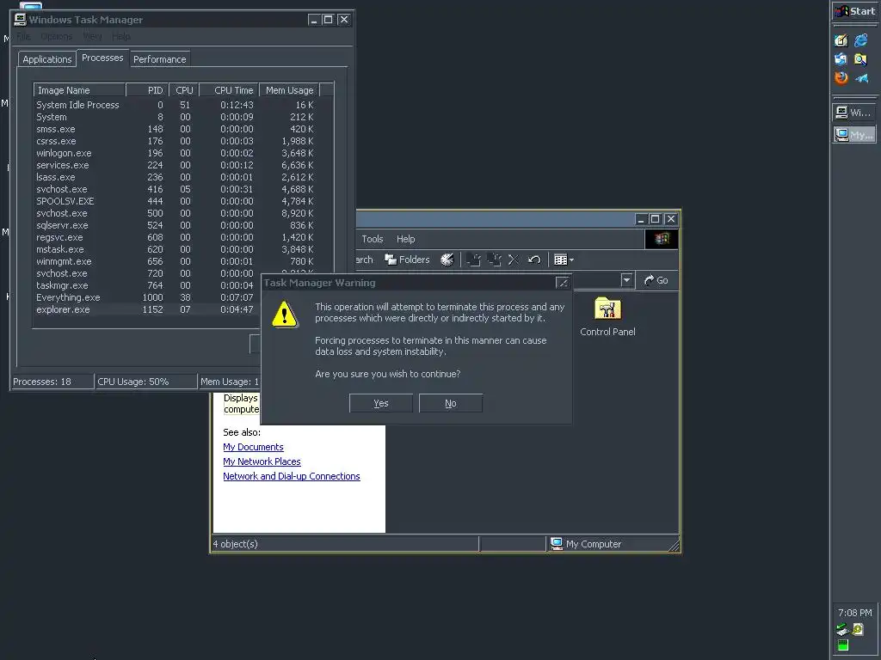Click the Delete toolbar icon in My Computer
Image resolution: width=881 pixels, height=660 pixels.
[514, 260]
